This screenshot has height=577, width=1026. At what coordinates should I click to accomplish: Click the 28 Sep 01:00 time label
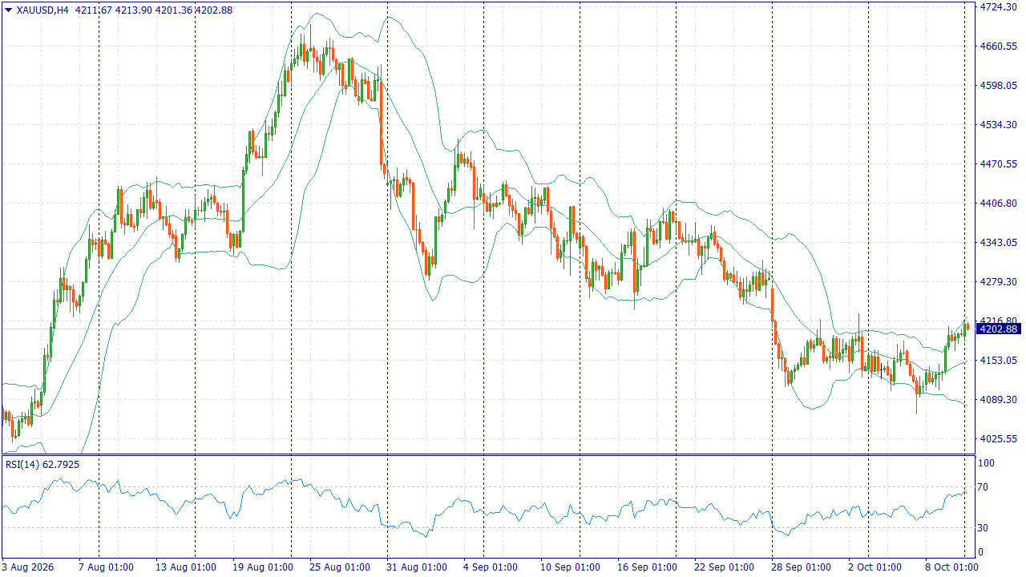pos(800,567)
